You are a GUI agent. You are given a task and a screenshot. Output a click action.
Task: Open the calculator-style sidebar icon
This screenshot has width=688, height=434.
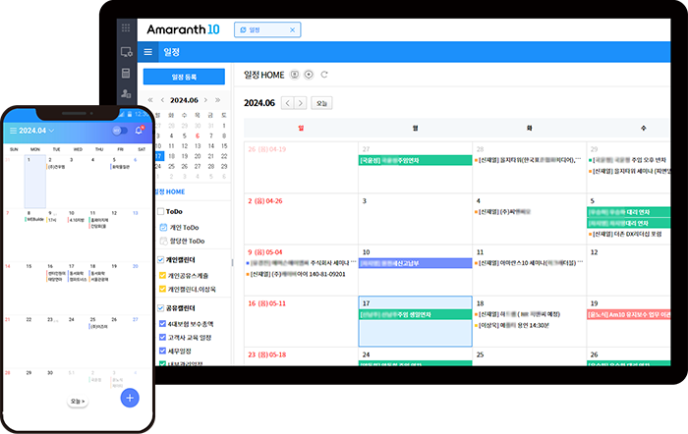pos(126,74)
